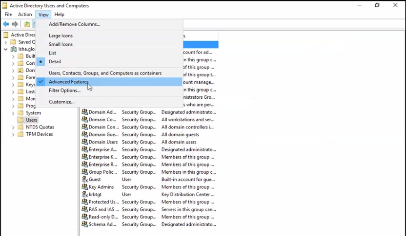Expand the Program Data folder node
Screen dimensions: 406x236
13,106
